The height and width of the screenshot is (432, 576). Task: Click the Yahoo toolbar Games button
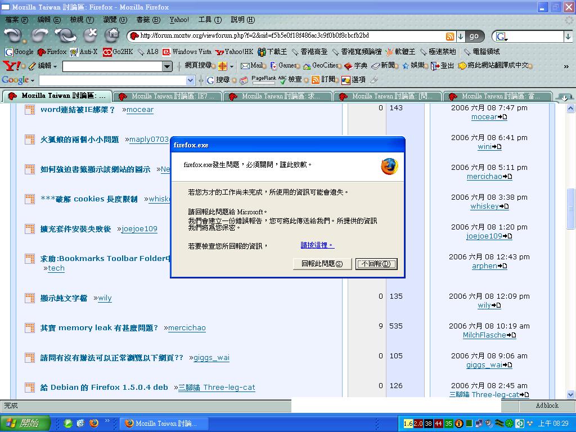[x=283, y=66]
